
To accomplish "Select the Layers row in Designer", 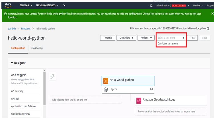I will [128, 89].
